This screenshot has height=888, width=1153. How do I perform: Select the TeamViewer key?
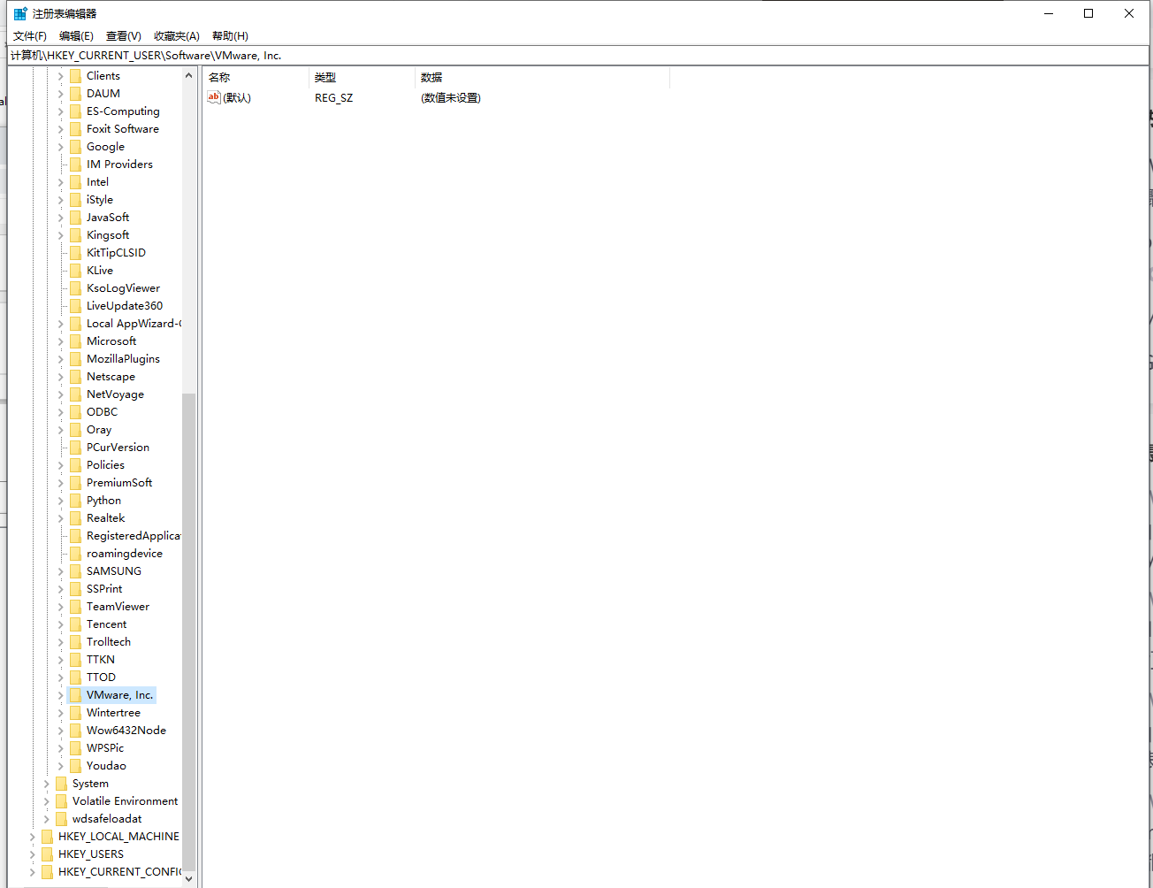pos(118,607)
